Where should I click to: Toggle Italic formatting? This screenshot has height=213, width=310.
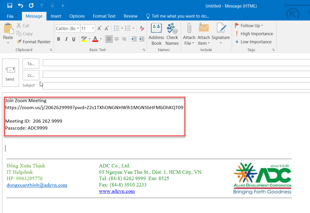(x=66, y=39)
